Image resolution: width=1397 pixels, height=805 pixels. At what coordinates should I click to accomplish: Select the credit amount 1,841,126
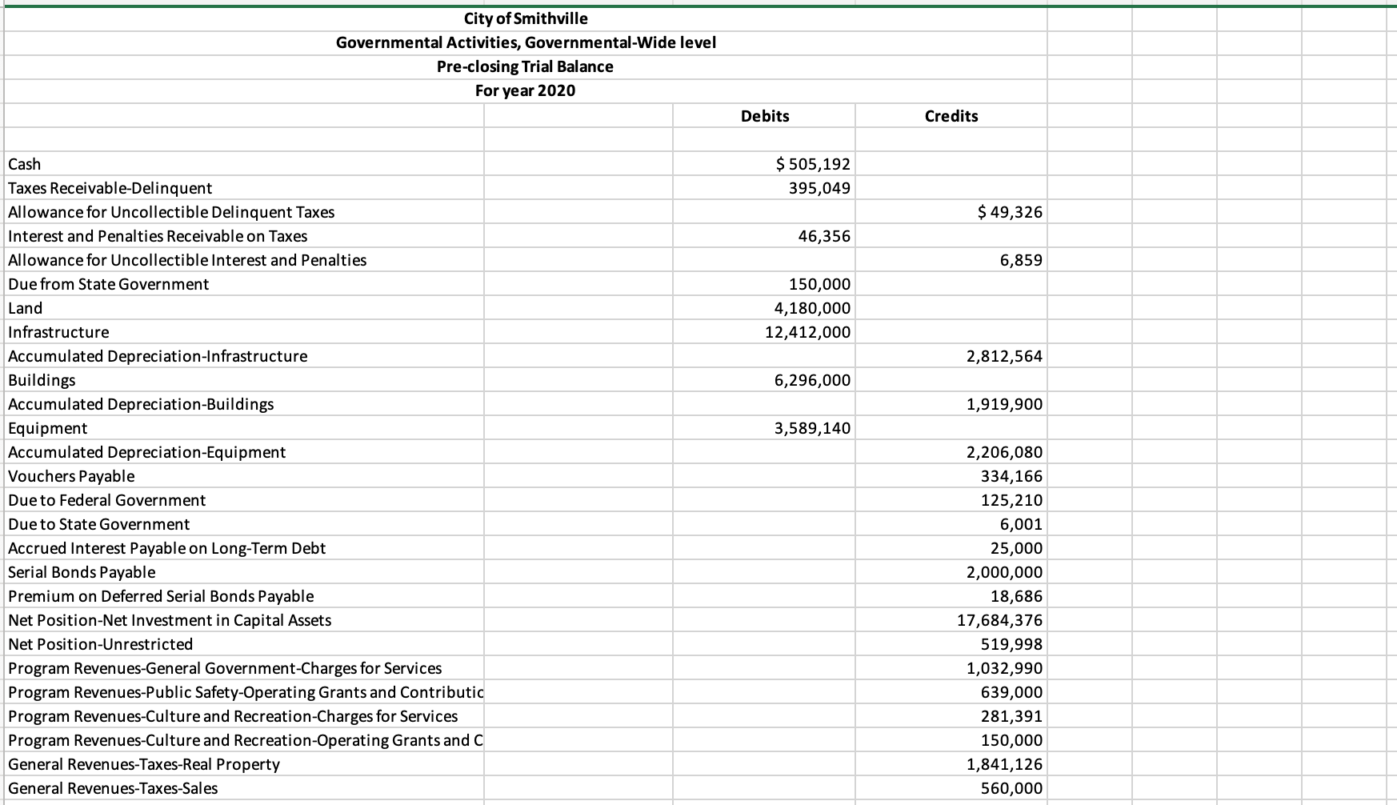[1005, 764]
